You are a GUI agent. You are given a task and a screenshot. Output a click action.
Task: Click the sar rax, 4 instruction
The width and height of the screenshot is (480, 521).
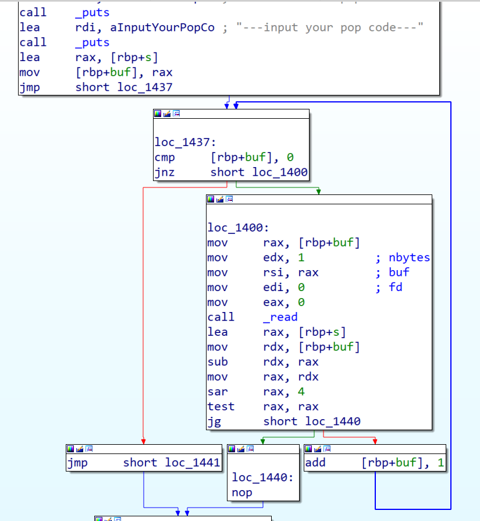point(256,392)
